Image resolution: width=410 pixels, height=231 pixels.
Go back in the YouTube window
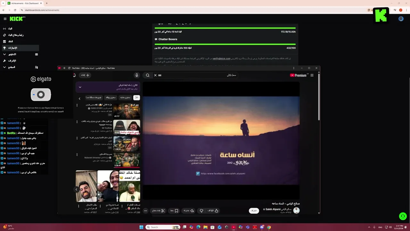coord(64,68)
